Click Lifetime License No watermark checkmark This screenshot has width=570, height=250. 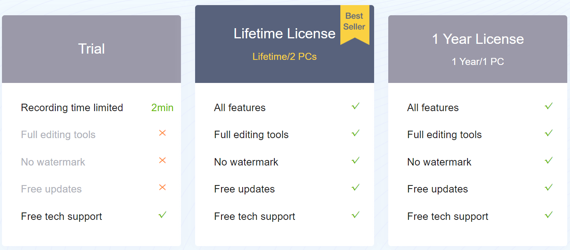point(356,160)
